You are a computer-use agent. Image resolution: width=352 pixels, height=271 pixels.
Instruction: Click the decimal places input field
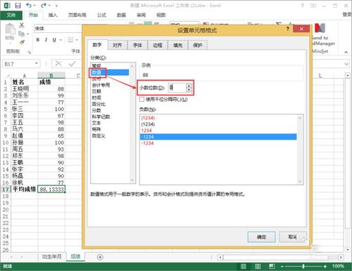(177, 88)
